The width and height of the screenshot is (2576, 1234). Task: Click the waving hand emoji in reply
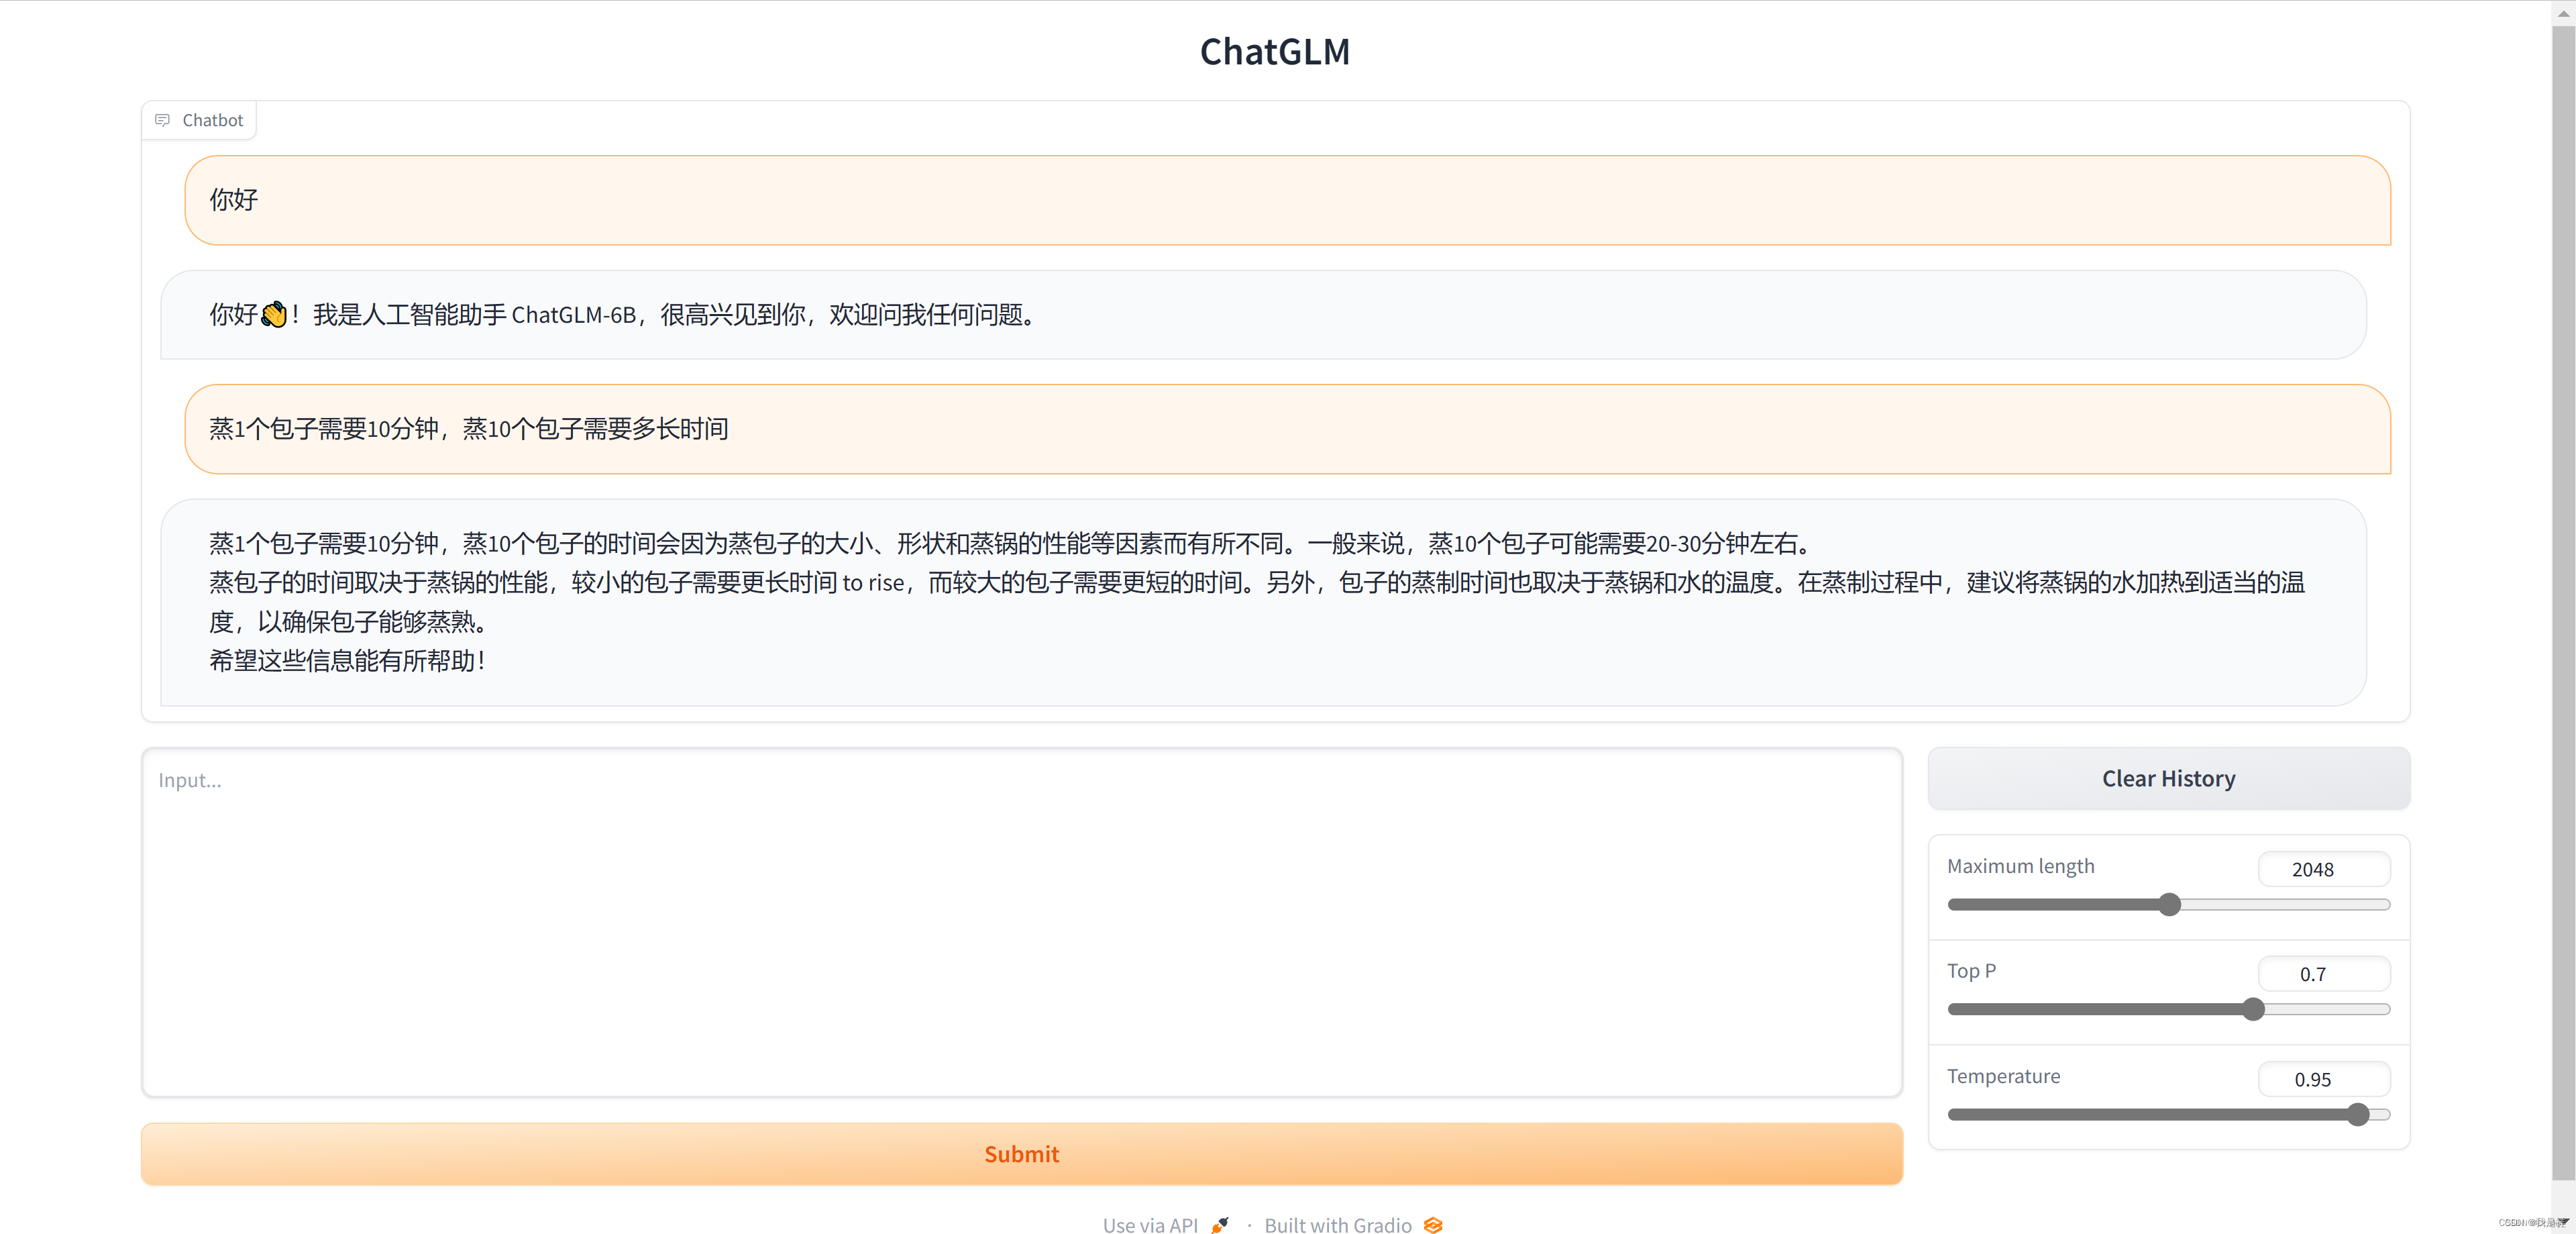[273, 315]
